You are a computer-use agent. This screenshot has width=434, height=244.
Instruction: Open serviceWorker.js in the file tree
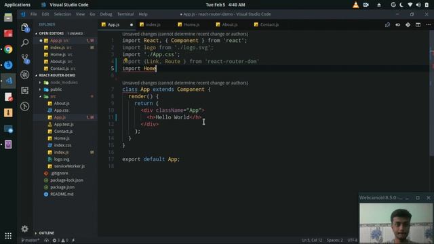click(69, 166)
